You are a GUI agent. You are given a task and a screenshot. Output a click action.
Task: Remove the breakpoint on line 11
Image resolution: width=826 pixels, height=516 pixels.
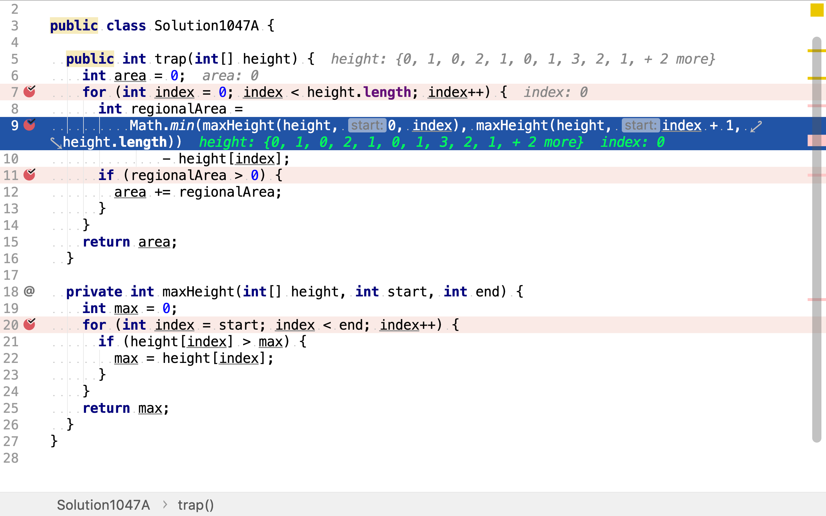(29, 175)
